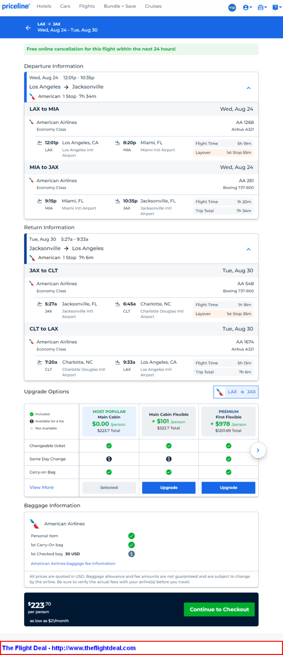Upgrade to Main Cabin Flexible
283x655 pixels.
click(169, 488)
